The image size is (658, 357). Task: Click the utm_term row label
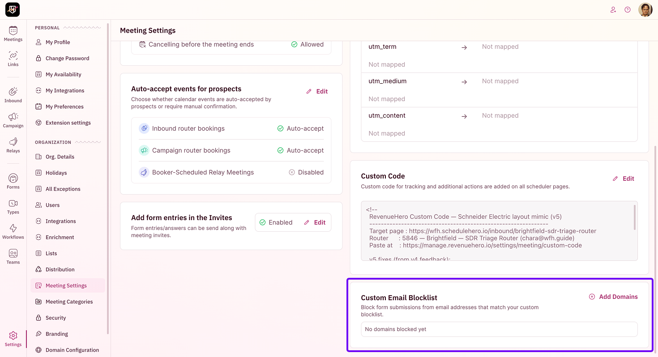[x=382, y=47]
